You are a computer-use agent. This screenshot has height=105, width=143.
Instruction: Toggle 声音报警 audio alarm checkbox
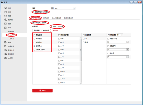35,39
